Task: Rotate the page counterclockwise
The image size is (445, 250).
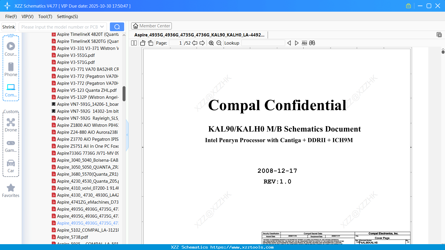Action: click(x=143, y=43)
